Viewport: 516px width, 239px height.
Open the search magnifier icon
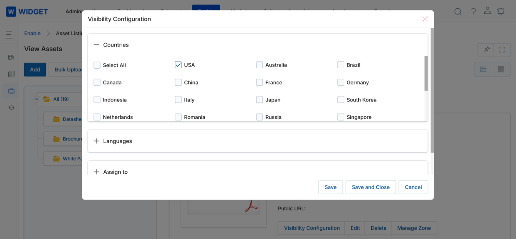click(x=458, y=12)
